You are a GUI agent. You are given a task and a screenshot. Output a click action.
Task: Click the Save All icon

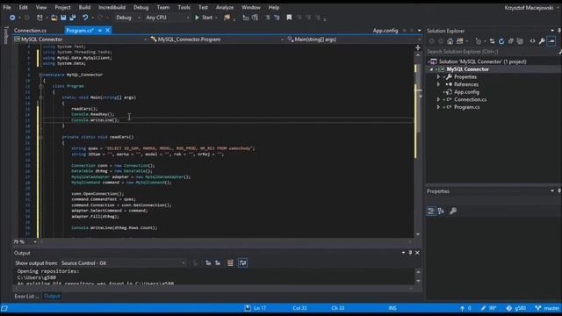72,18
